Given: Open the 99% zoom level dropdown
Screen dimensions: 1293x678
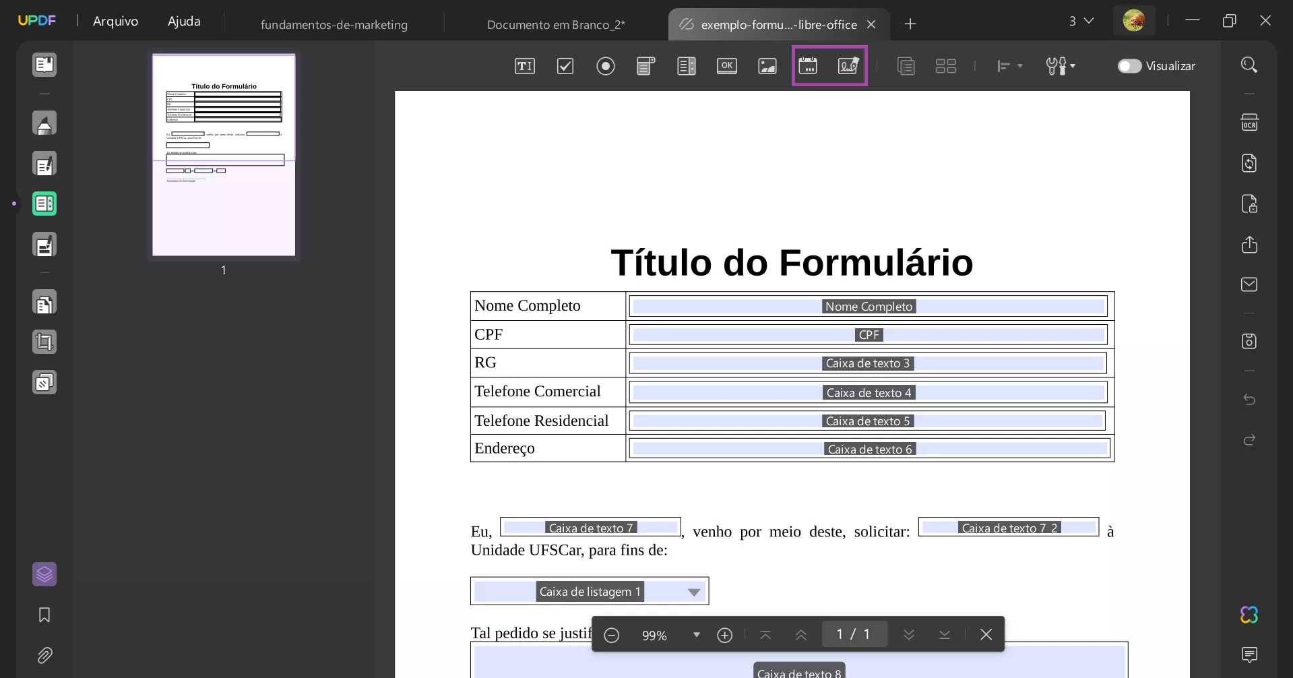Looking at the screenshot, I should pyautogui.click(x=696, y=634).
